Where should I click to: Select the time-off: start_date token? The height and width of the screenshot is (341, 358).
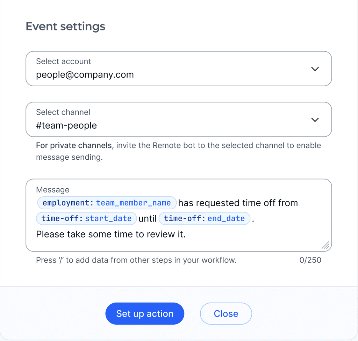pyautogui.click(x=86, y=218)
